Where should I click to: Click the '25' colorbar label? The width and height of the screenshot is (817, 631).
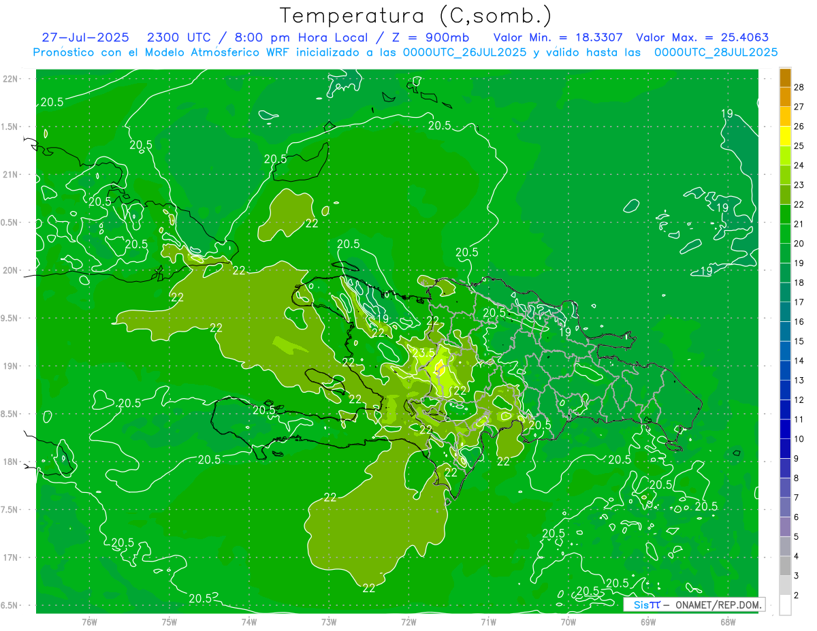point(799,145)
